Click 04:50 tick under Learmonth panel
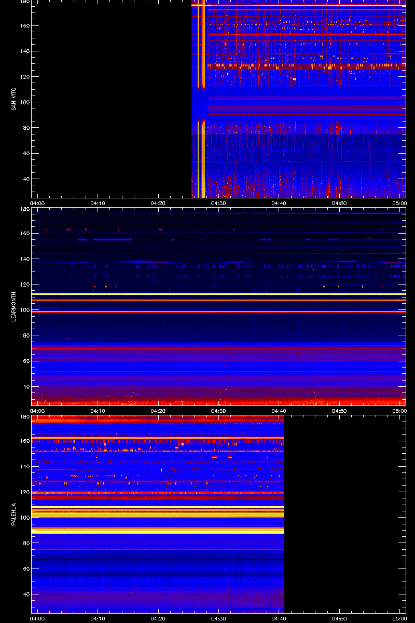415x623 pixels. coord(339,411)
